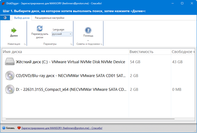This screenshot has height=133, width=197.
Task: Click the 43 GB free space cell
Action: pyautogui.click(x=177, y=62)
